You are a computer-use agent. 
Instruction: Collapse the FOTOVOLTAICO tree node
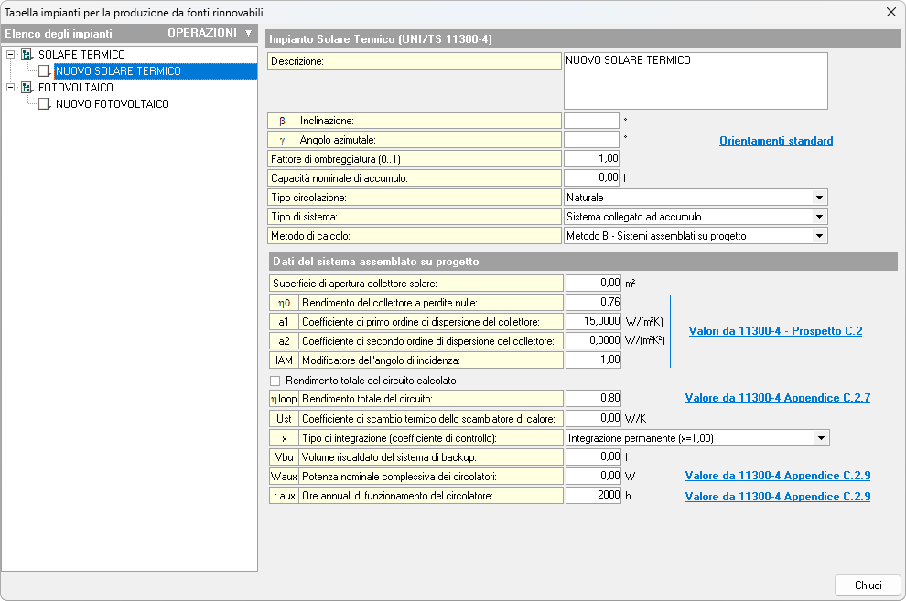point(10,88)
